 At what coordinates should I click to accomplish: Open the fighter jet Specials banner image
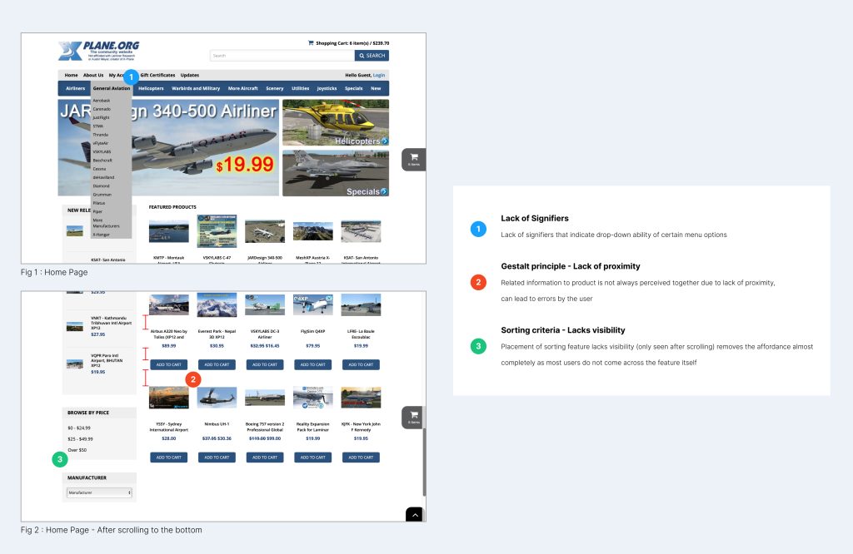point(336,173)
